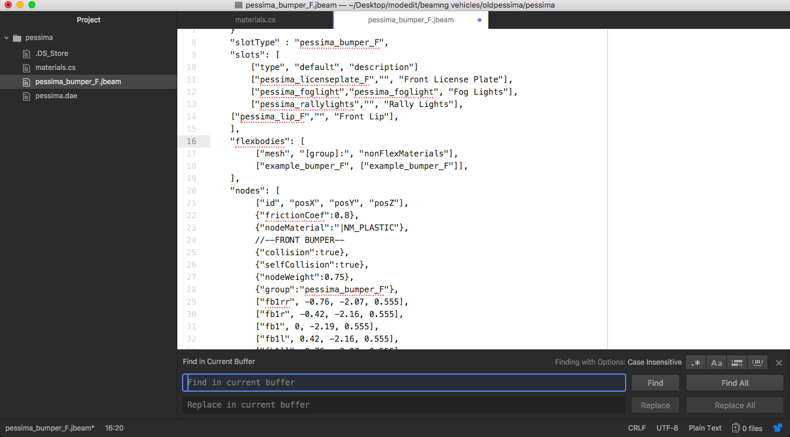Switch to the materials.cs tab
Screen dimensions: 790x437
coord(255,20)
